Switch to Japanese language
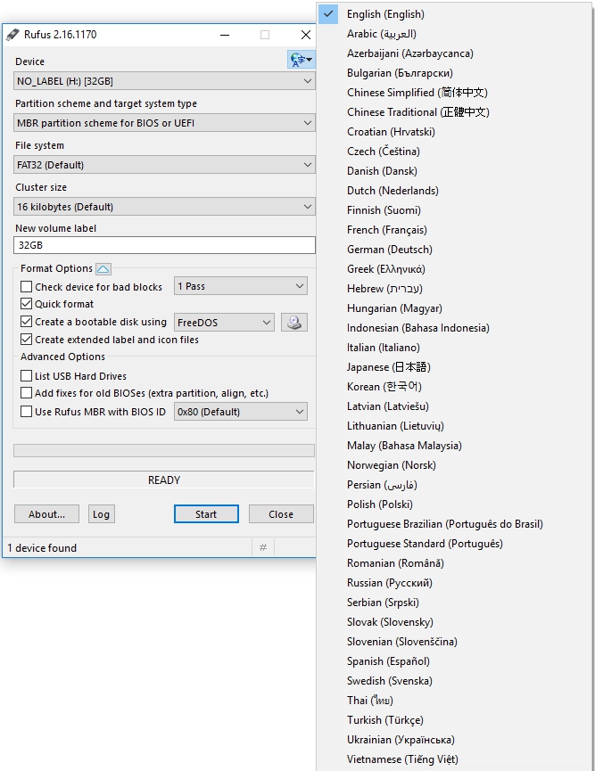This screenshot has height=771, width=595. pyautogui.click(x=454, y=367)
